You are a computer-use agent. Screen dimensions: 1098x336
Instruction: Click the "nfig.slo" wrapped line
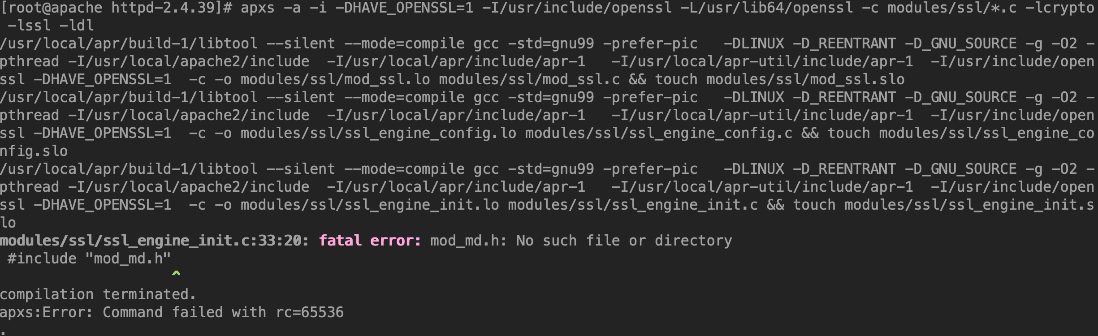point(34,151)
